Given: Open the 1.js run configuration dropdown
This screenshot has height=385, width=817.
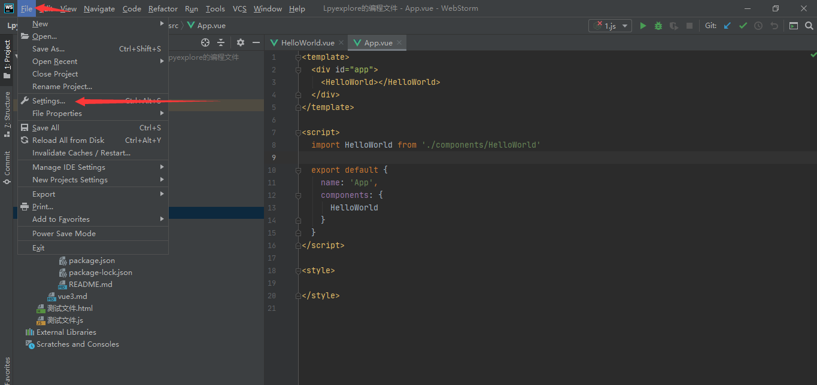Looking at the screenshot, I should click(610, 26).
